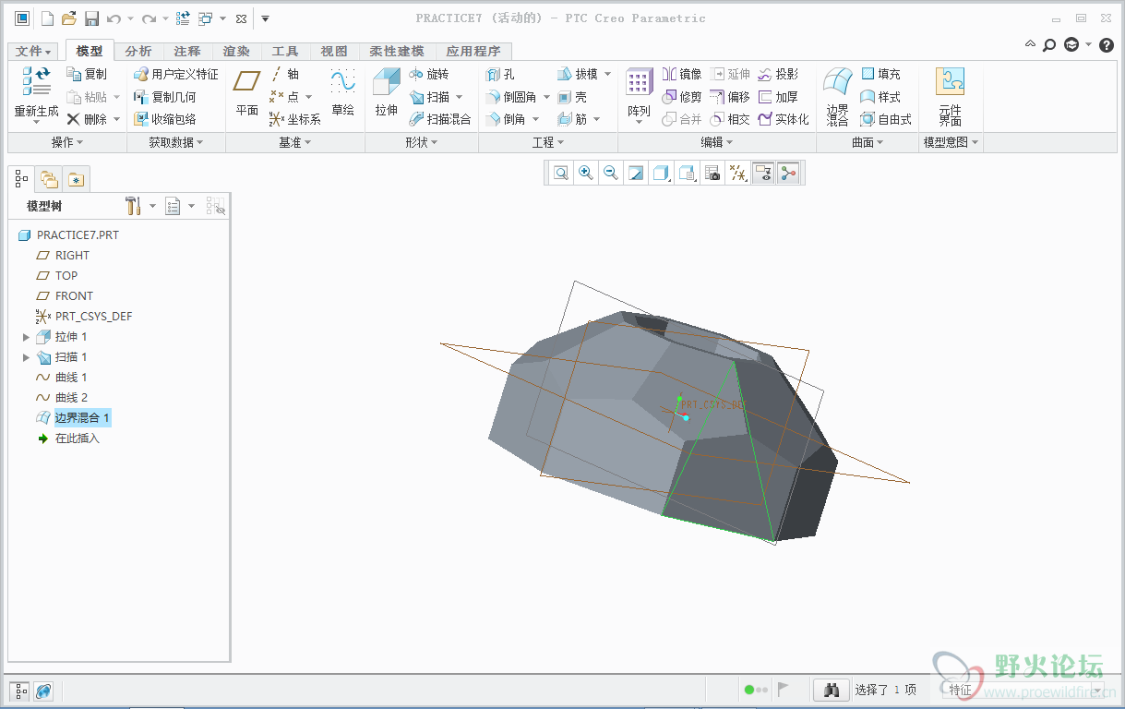This screenshot has width=1125, height=709.
Task: Create a 孔 (Hole) feature
Action: (499, 74)
